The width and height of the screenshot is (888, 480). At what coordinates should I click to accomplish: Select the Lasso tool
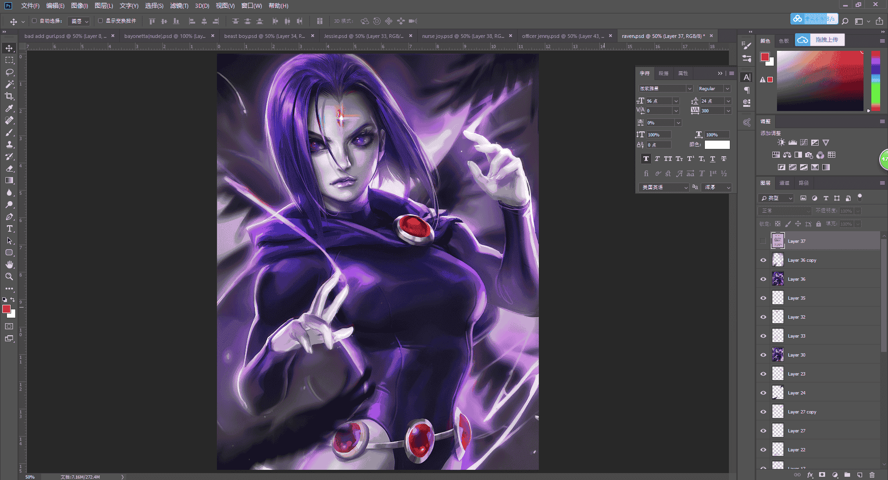(9, 72)
